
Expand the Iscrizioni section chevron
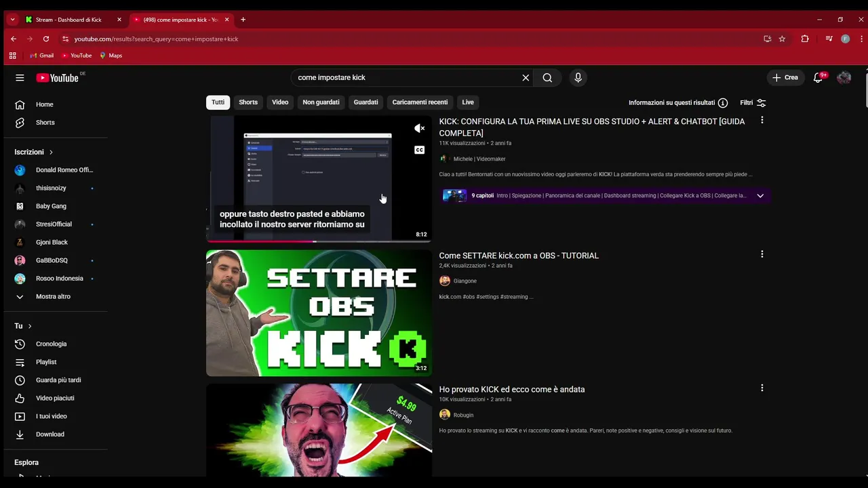51,152
